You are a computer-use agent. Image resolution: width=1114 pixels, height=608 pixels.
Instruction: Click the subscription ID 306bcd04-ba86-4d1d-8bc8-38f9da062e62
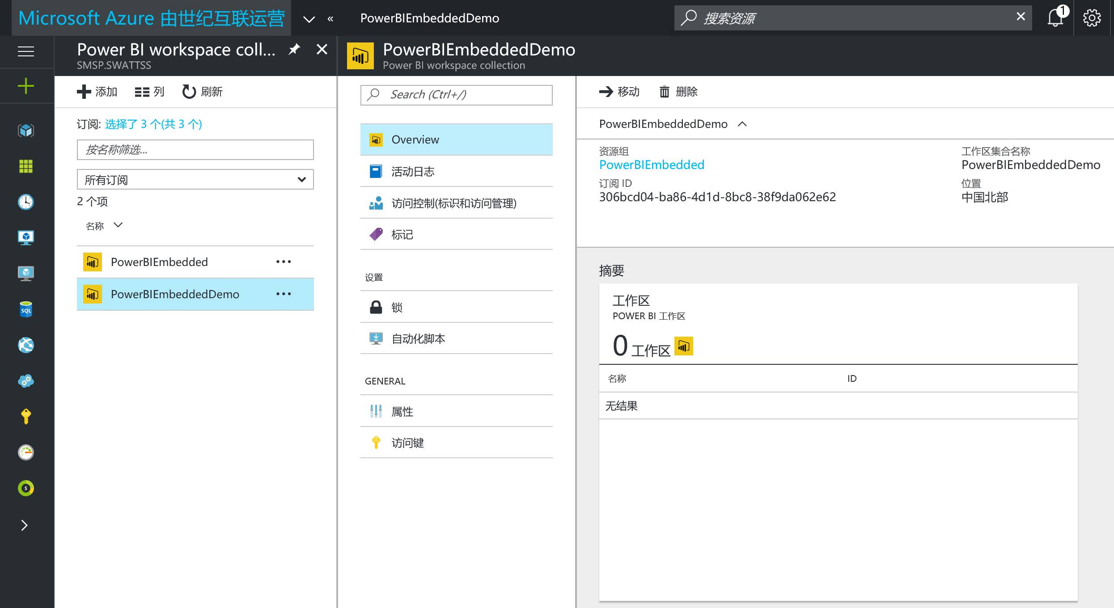(x=717, y=197)
